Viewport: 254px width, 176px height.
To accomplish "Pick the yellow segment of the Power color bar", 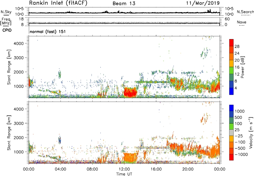I will tap(231, 64).
